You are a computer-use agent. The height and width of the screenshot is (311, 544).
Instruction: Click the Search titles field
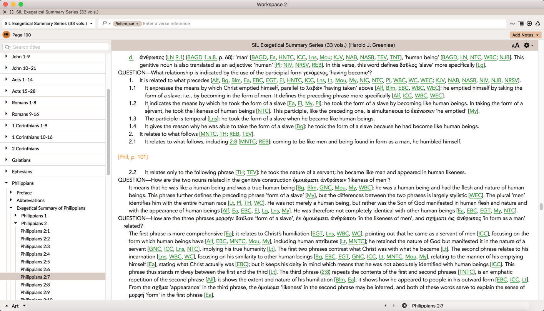(x=56, y=47)
